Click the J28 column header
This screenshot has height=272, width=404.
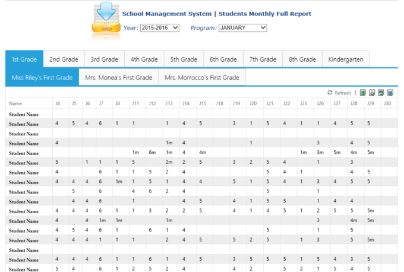coord(353,103)
